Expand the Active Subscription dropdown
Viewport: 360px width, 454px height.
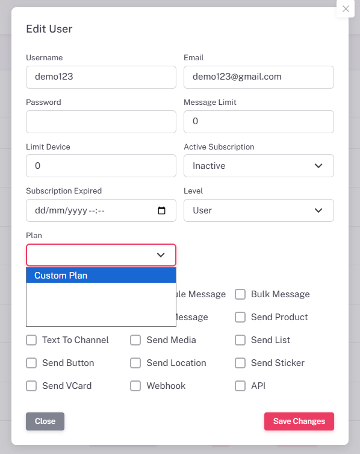(259, 166)
